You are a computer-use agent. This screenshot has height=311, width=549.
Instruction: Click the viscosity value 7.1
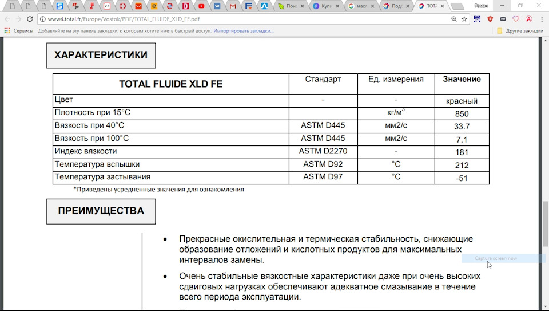click(x=462, y=140)
